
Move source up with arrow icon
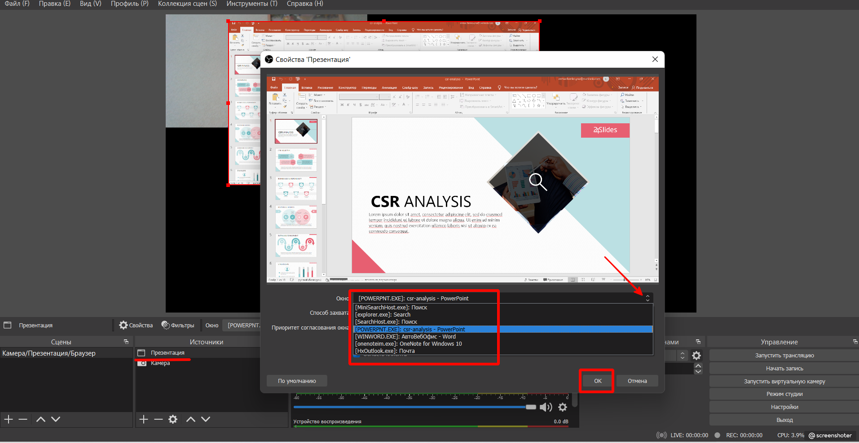click(191, 419)
